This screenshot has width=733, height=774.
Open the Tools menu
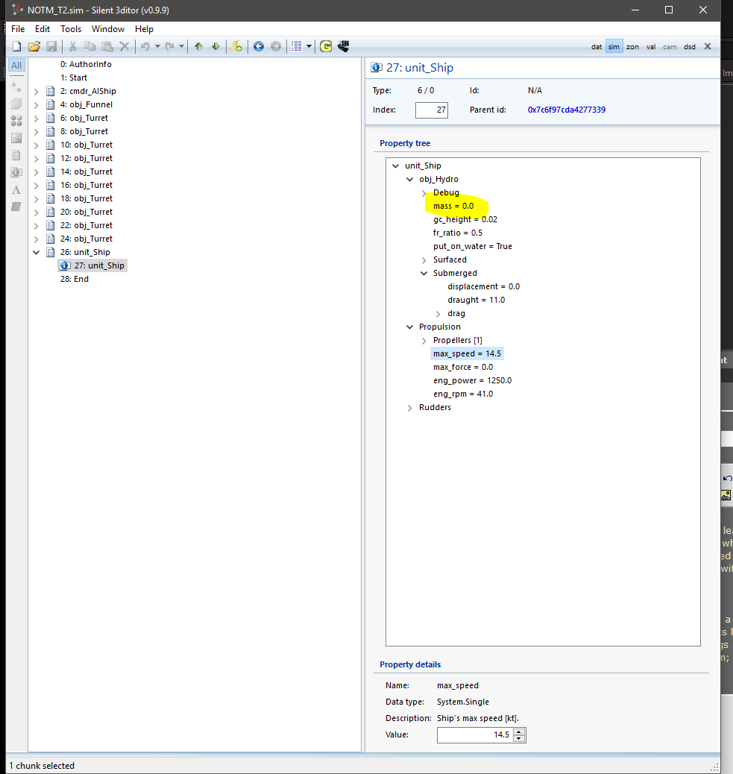[71, 28]
